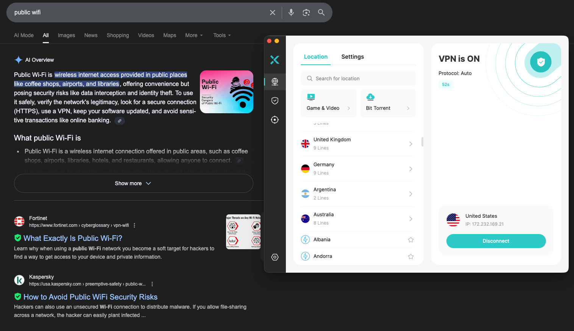
Task: Click the crosshair target icon in sidebar
Action: point(275,120)
